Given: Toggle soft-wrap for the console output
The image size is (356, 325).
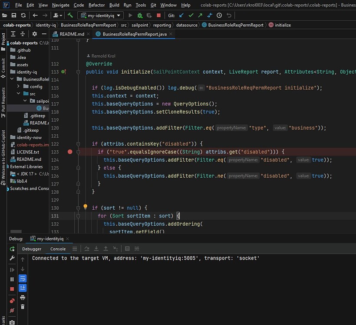Looking at the screenshot, I should click(x=23, y=278).
